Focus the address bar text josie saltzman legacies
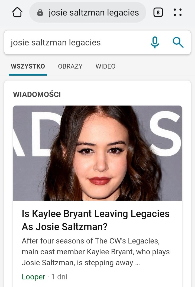Screen dimensions: 195x287 (x=94, y=13)
